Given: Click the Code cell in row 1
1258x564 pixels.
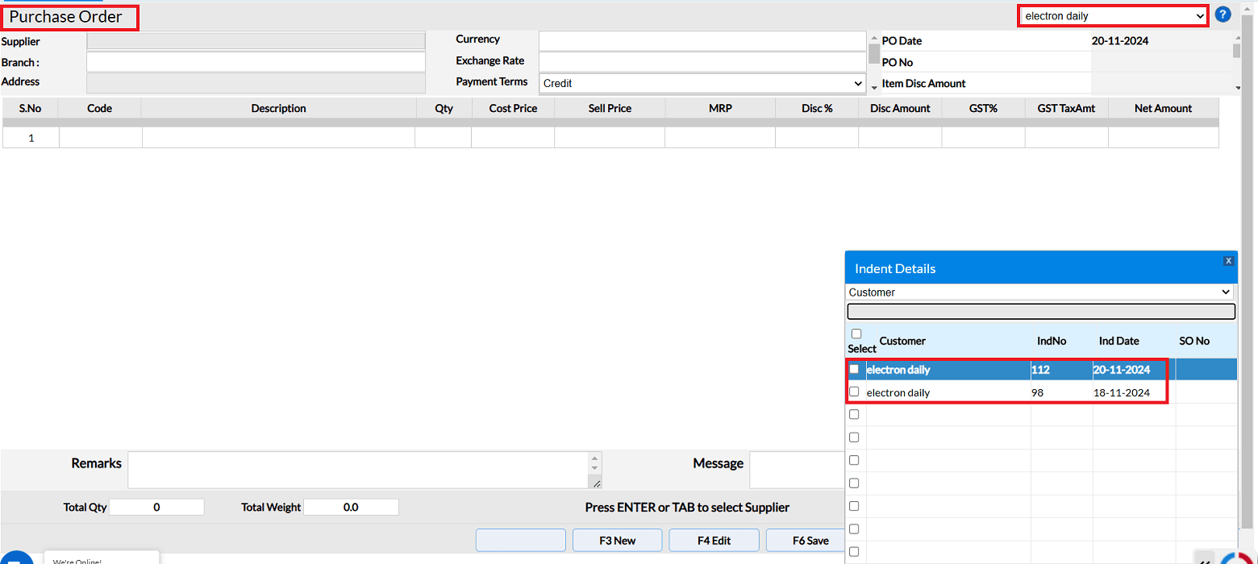Looking at the screenshot, I should coord(101,138).
